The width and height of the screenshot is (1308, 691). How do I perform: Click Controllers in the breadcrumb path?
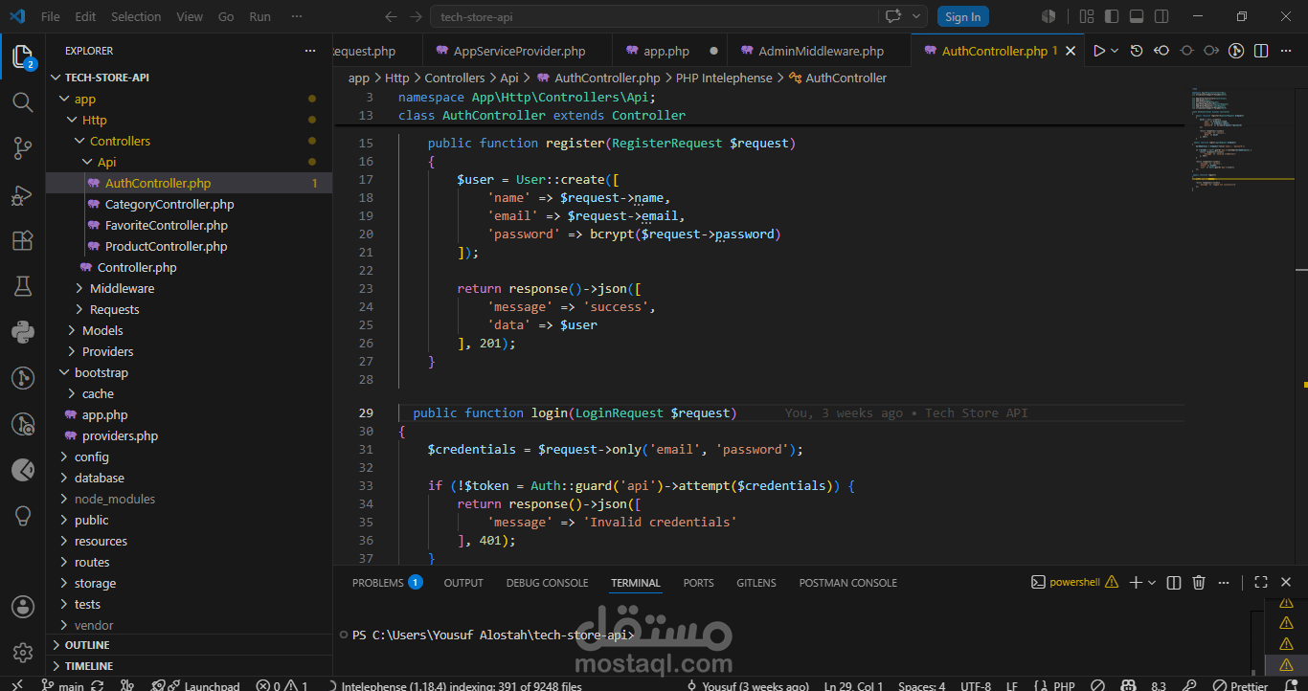tap(455, 78)
